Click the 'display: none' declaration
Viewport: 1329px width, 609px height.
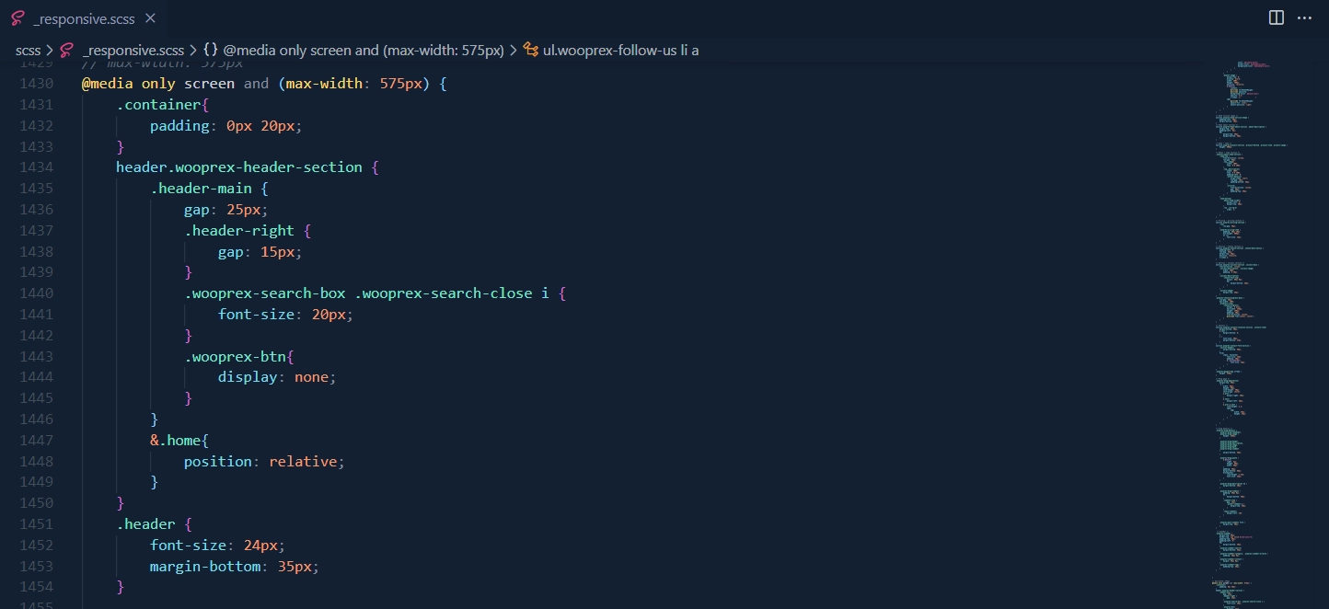276,377
